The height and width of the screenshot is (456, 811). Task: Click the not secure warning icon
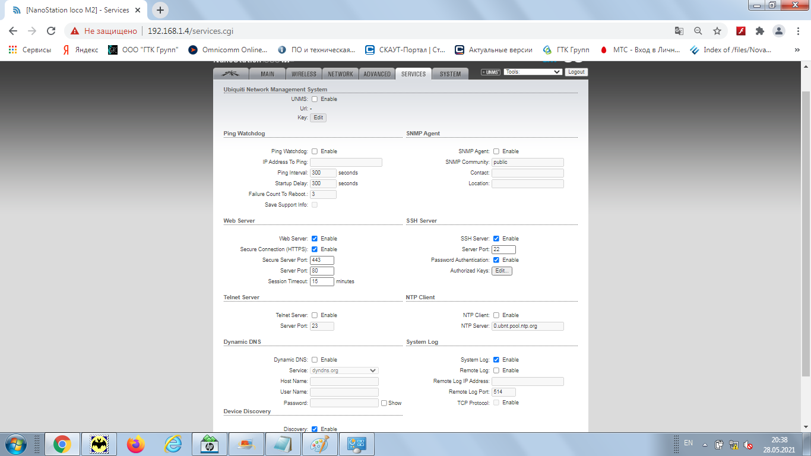(75, 31)
